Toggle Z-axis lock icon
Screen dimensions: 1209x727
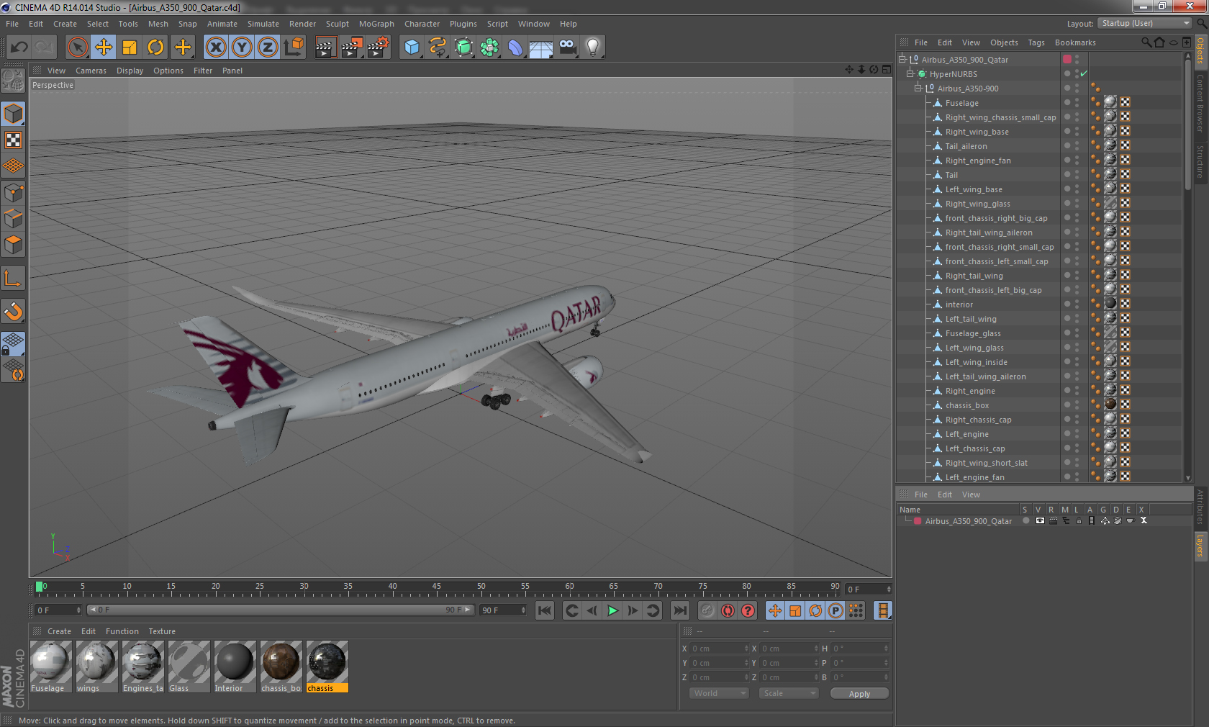point(268,48)
